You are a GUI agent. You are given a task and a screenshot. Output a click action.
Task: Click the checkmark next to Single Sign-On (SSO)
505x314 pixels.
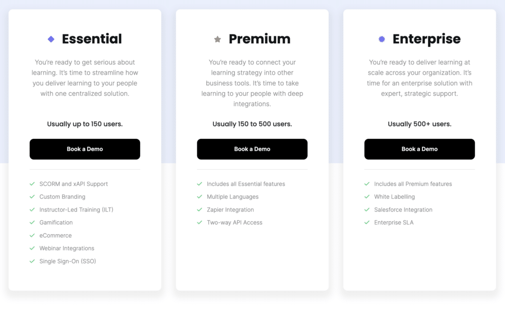(x=32, y=261)
